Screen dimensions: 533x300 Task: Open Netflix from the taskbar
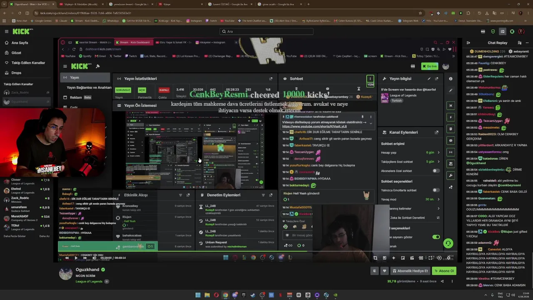coord(280,295)
